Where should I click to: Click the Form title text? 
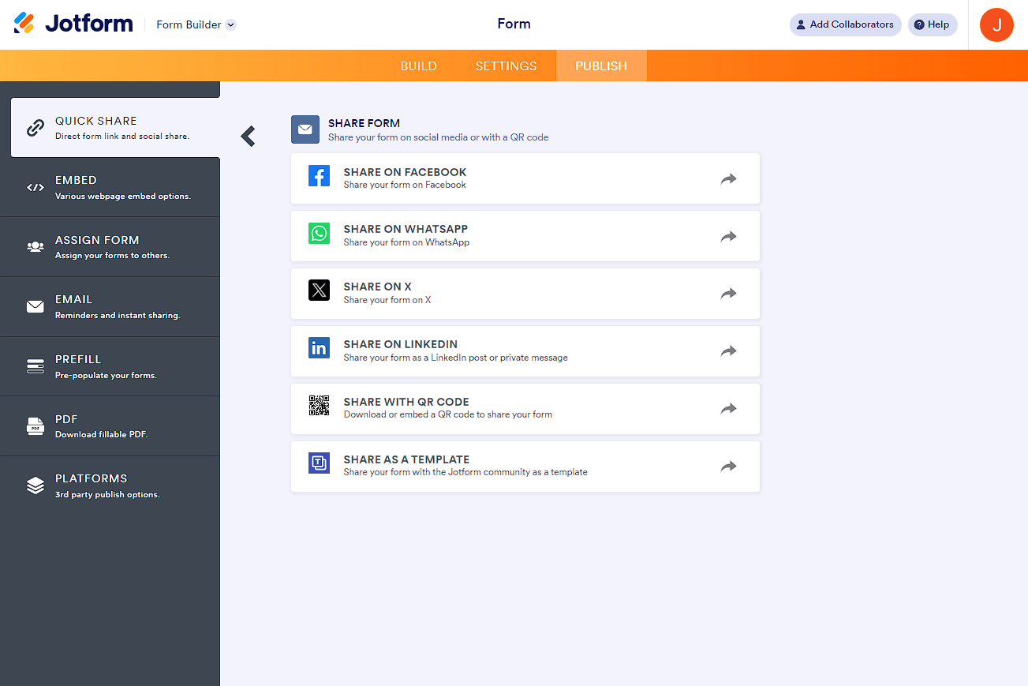click(x=514, y=24)
